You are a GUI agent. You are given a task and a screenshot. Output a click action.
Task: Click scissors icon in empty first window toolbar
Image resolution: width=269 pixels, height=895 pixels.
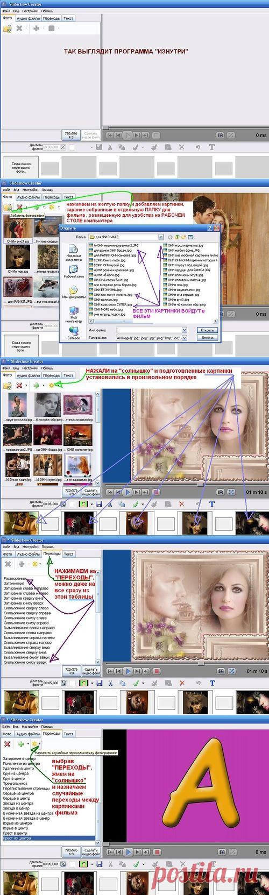[x=109, y=147]
